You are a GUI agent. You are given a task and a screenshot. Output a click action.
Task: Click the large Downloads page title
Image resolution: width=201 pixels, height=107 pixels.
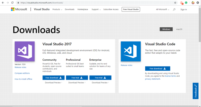(36, 30)
